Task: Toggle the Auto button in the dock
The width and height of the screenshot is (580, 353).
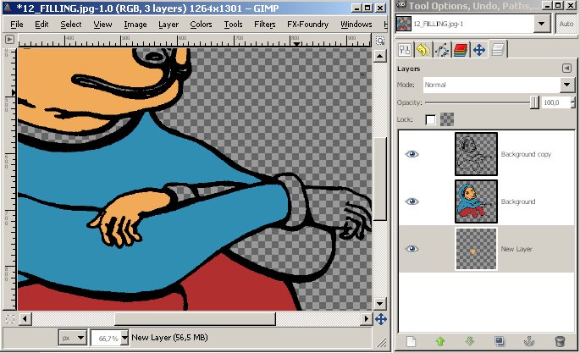Action: pos(566,24)
